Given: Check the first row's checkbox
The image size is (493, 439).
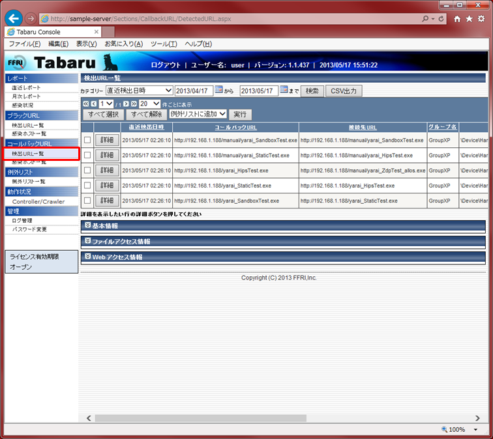Looking at the screenshot, I should pos(87,140).
